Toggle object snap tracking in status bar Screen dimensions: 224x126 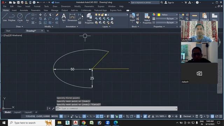click(97, 116)
